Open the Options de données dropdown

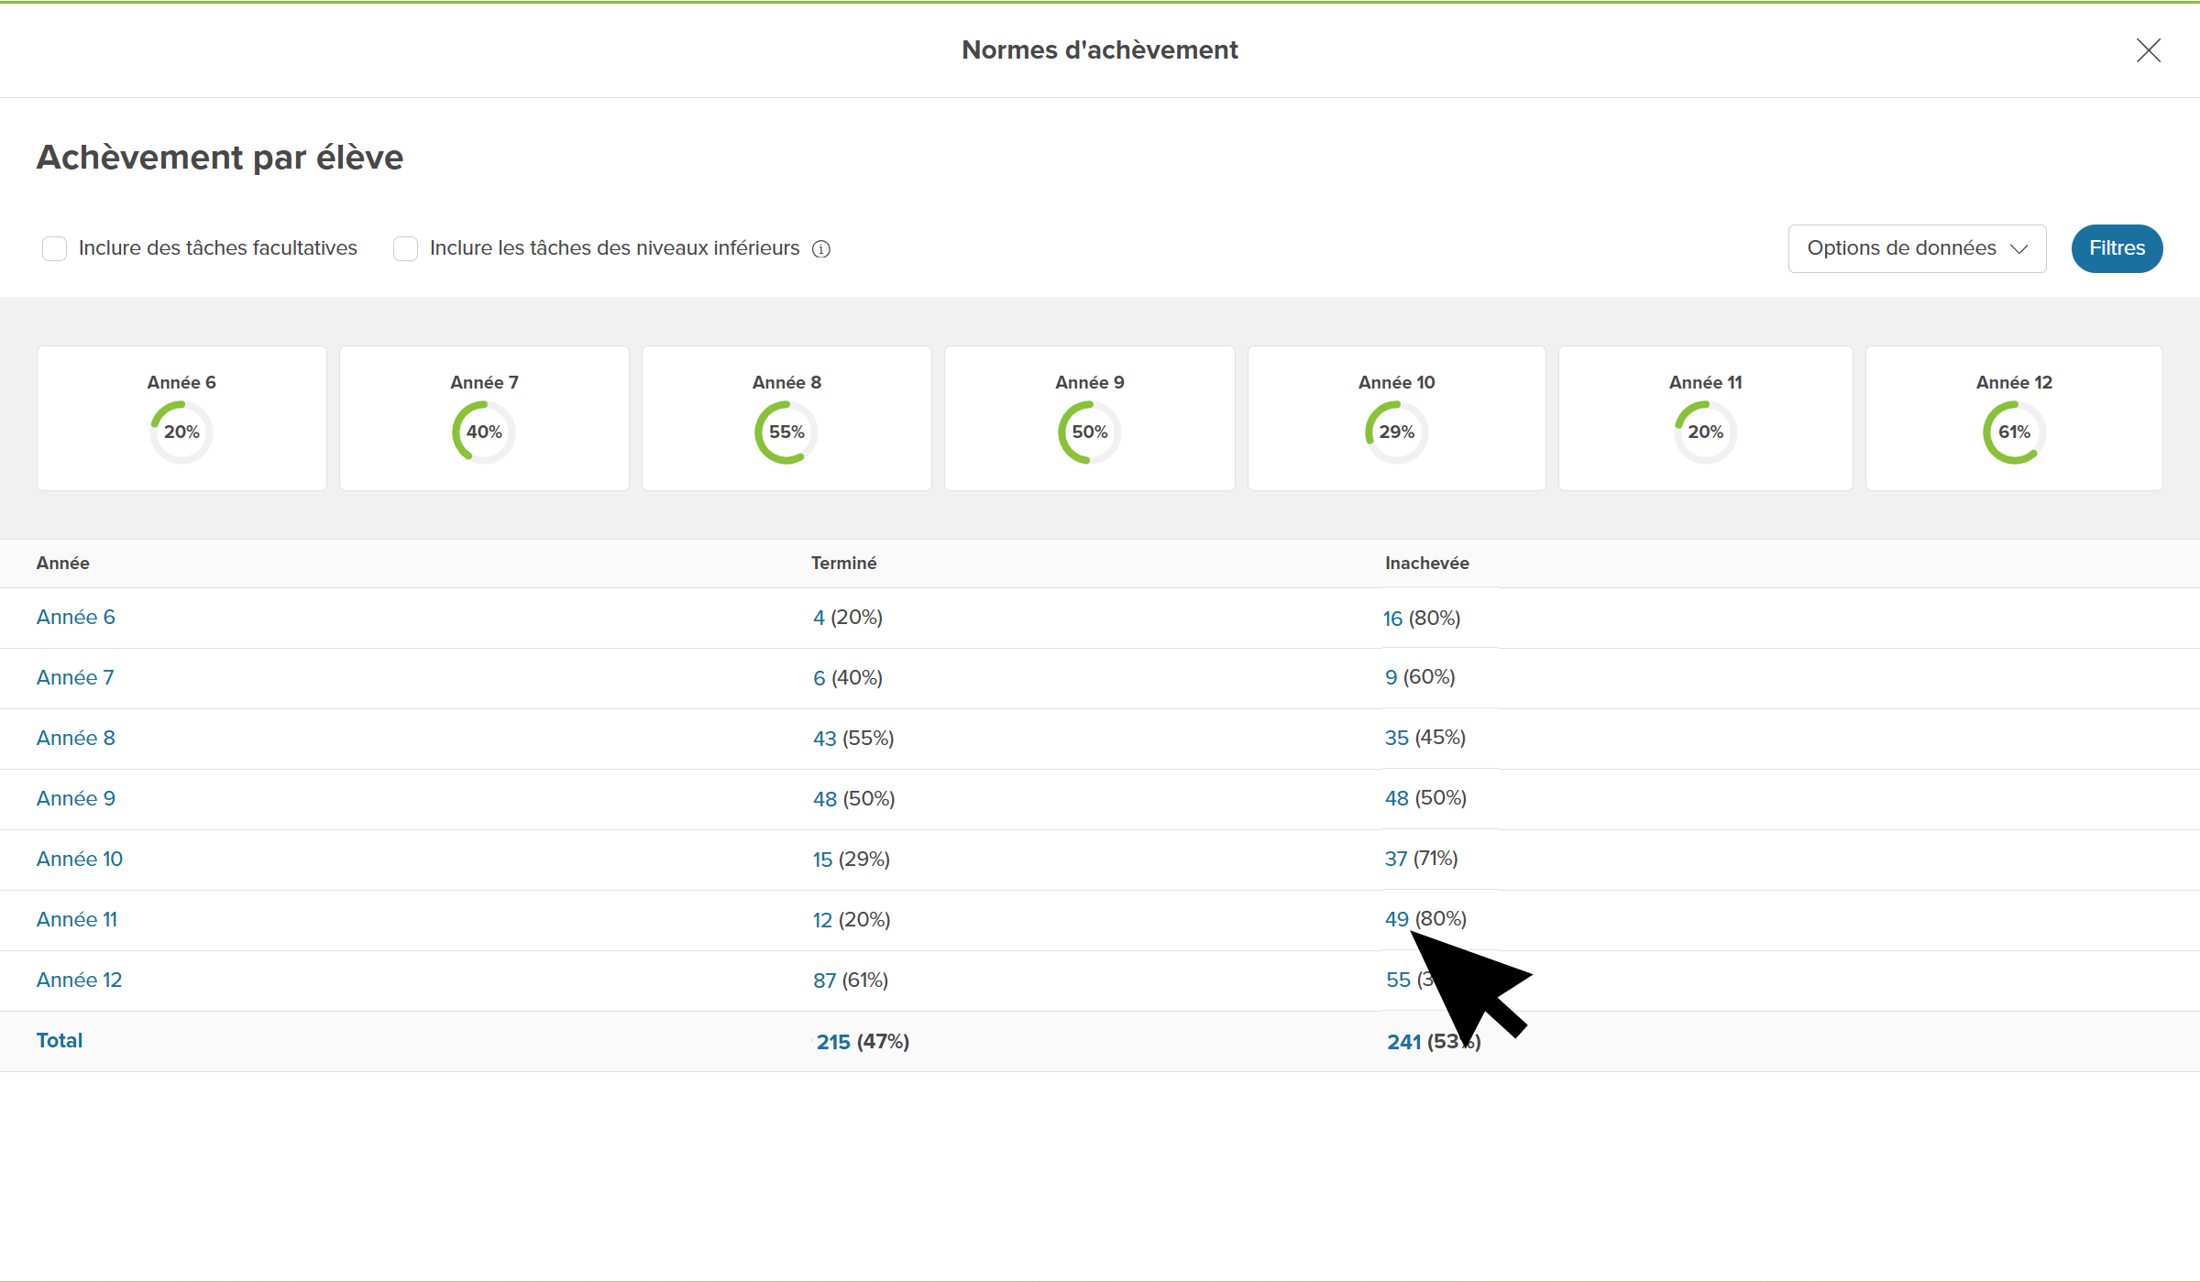(x=1917, y=248)
